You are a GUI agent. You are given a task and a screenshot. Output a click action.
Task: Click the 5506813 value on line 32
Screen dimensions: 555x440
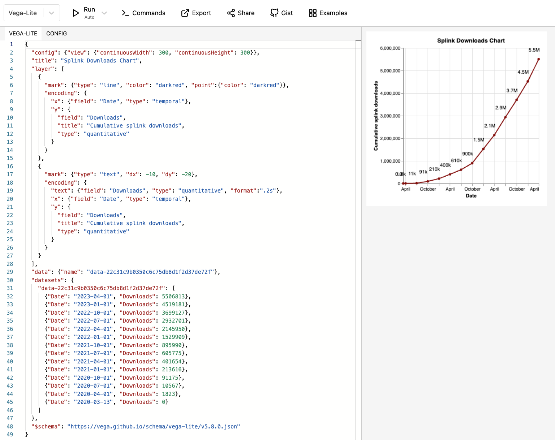173,297
